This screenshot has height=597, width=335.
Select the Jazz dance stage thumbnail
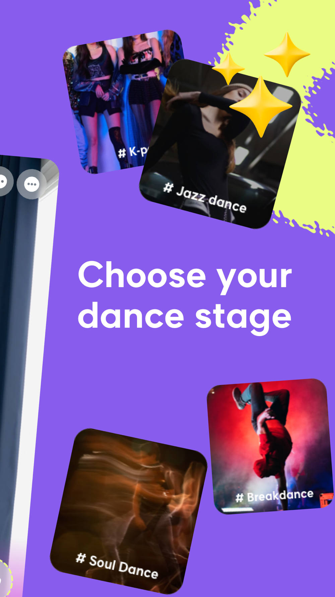pyautogui.click(x=219, y=144)
